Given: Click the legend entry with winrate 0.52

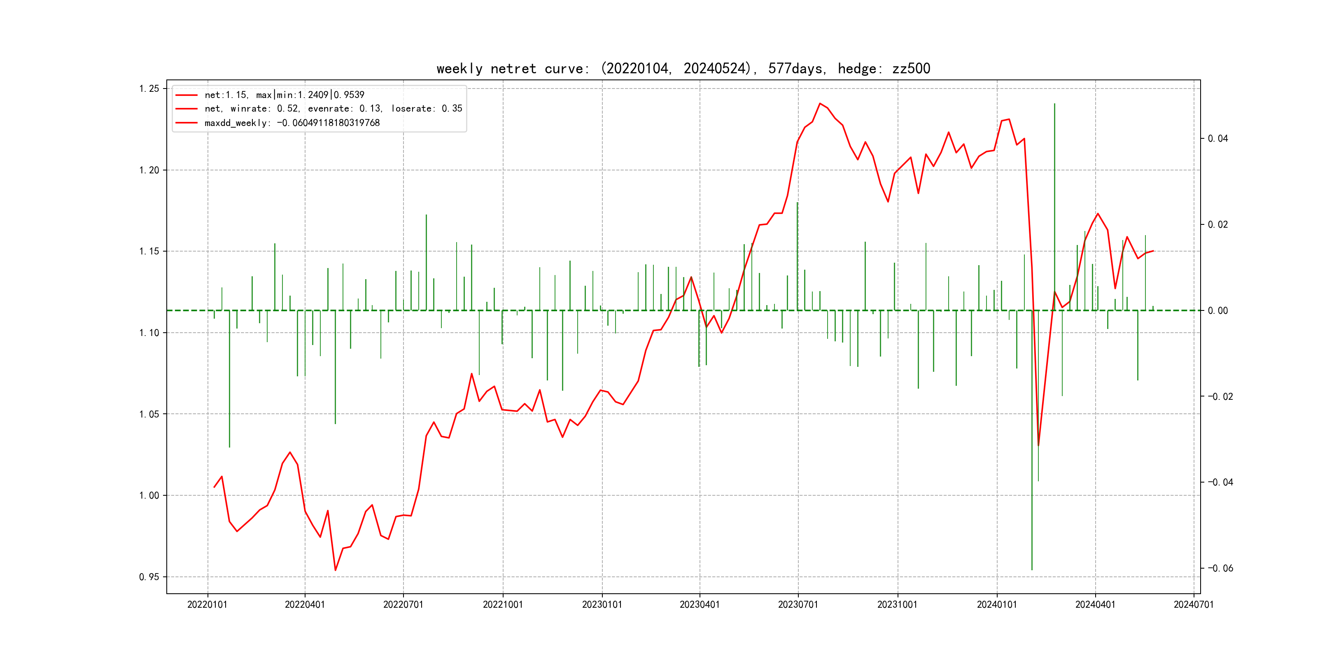Looking at the screenshot, I should coord(333,109).
